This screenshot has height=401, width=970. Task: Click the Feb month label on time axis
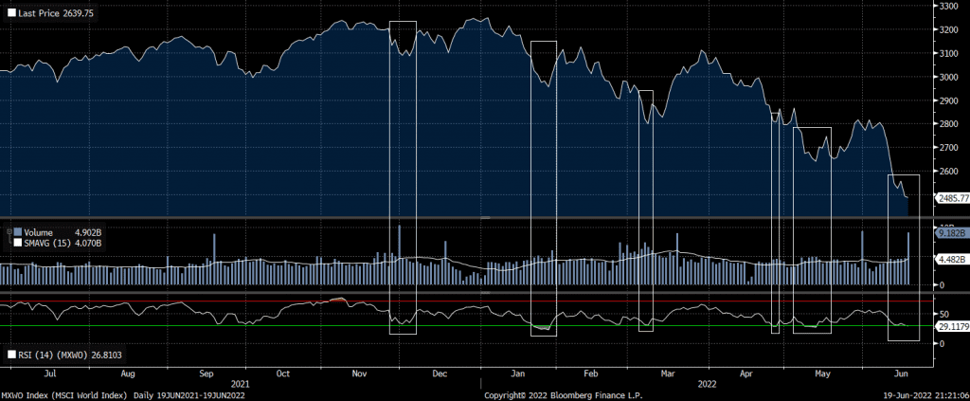point(591,374)
